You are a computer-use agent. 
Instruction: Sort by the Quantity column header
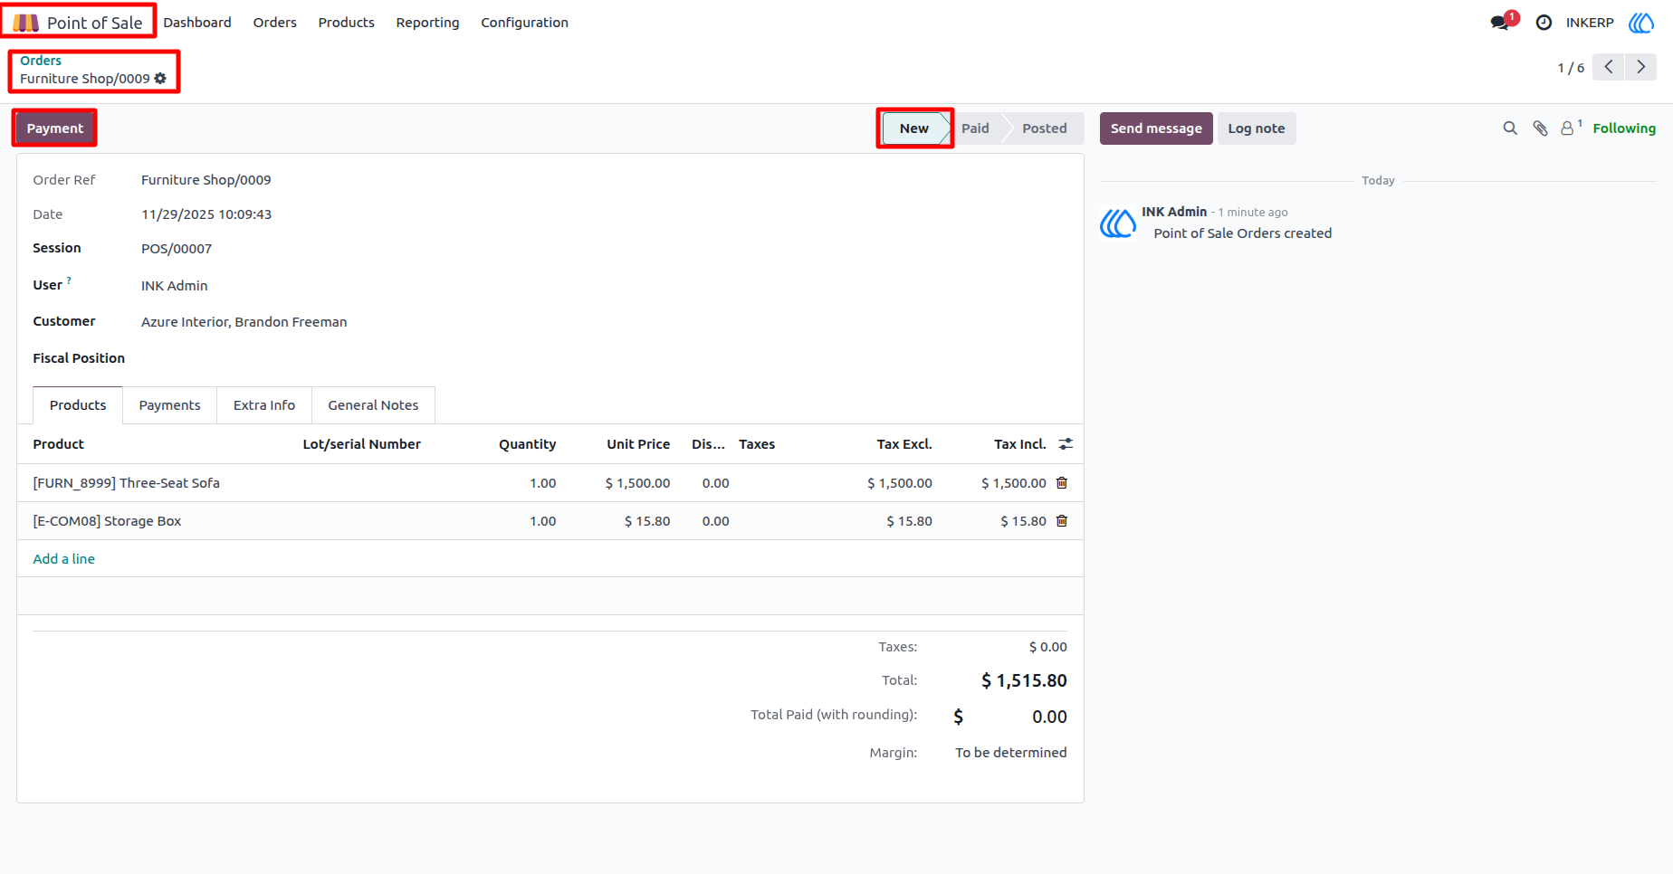tap(527, 444)
